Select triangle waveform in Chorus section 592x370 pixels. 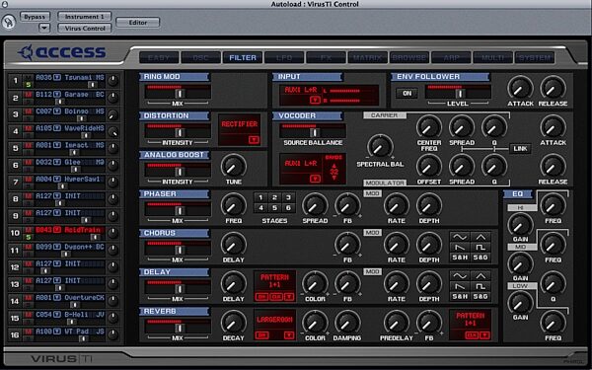(481, 237)
